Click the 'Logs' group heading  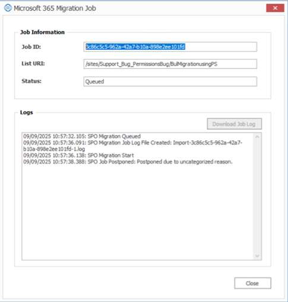[x=27, y=112]
